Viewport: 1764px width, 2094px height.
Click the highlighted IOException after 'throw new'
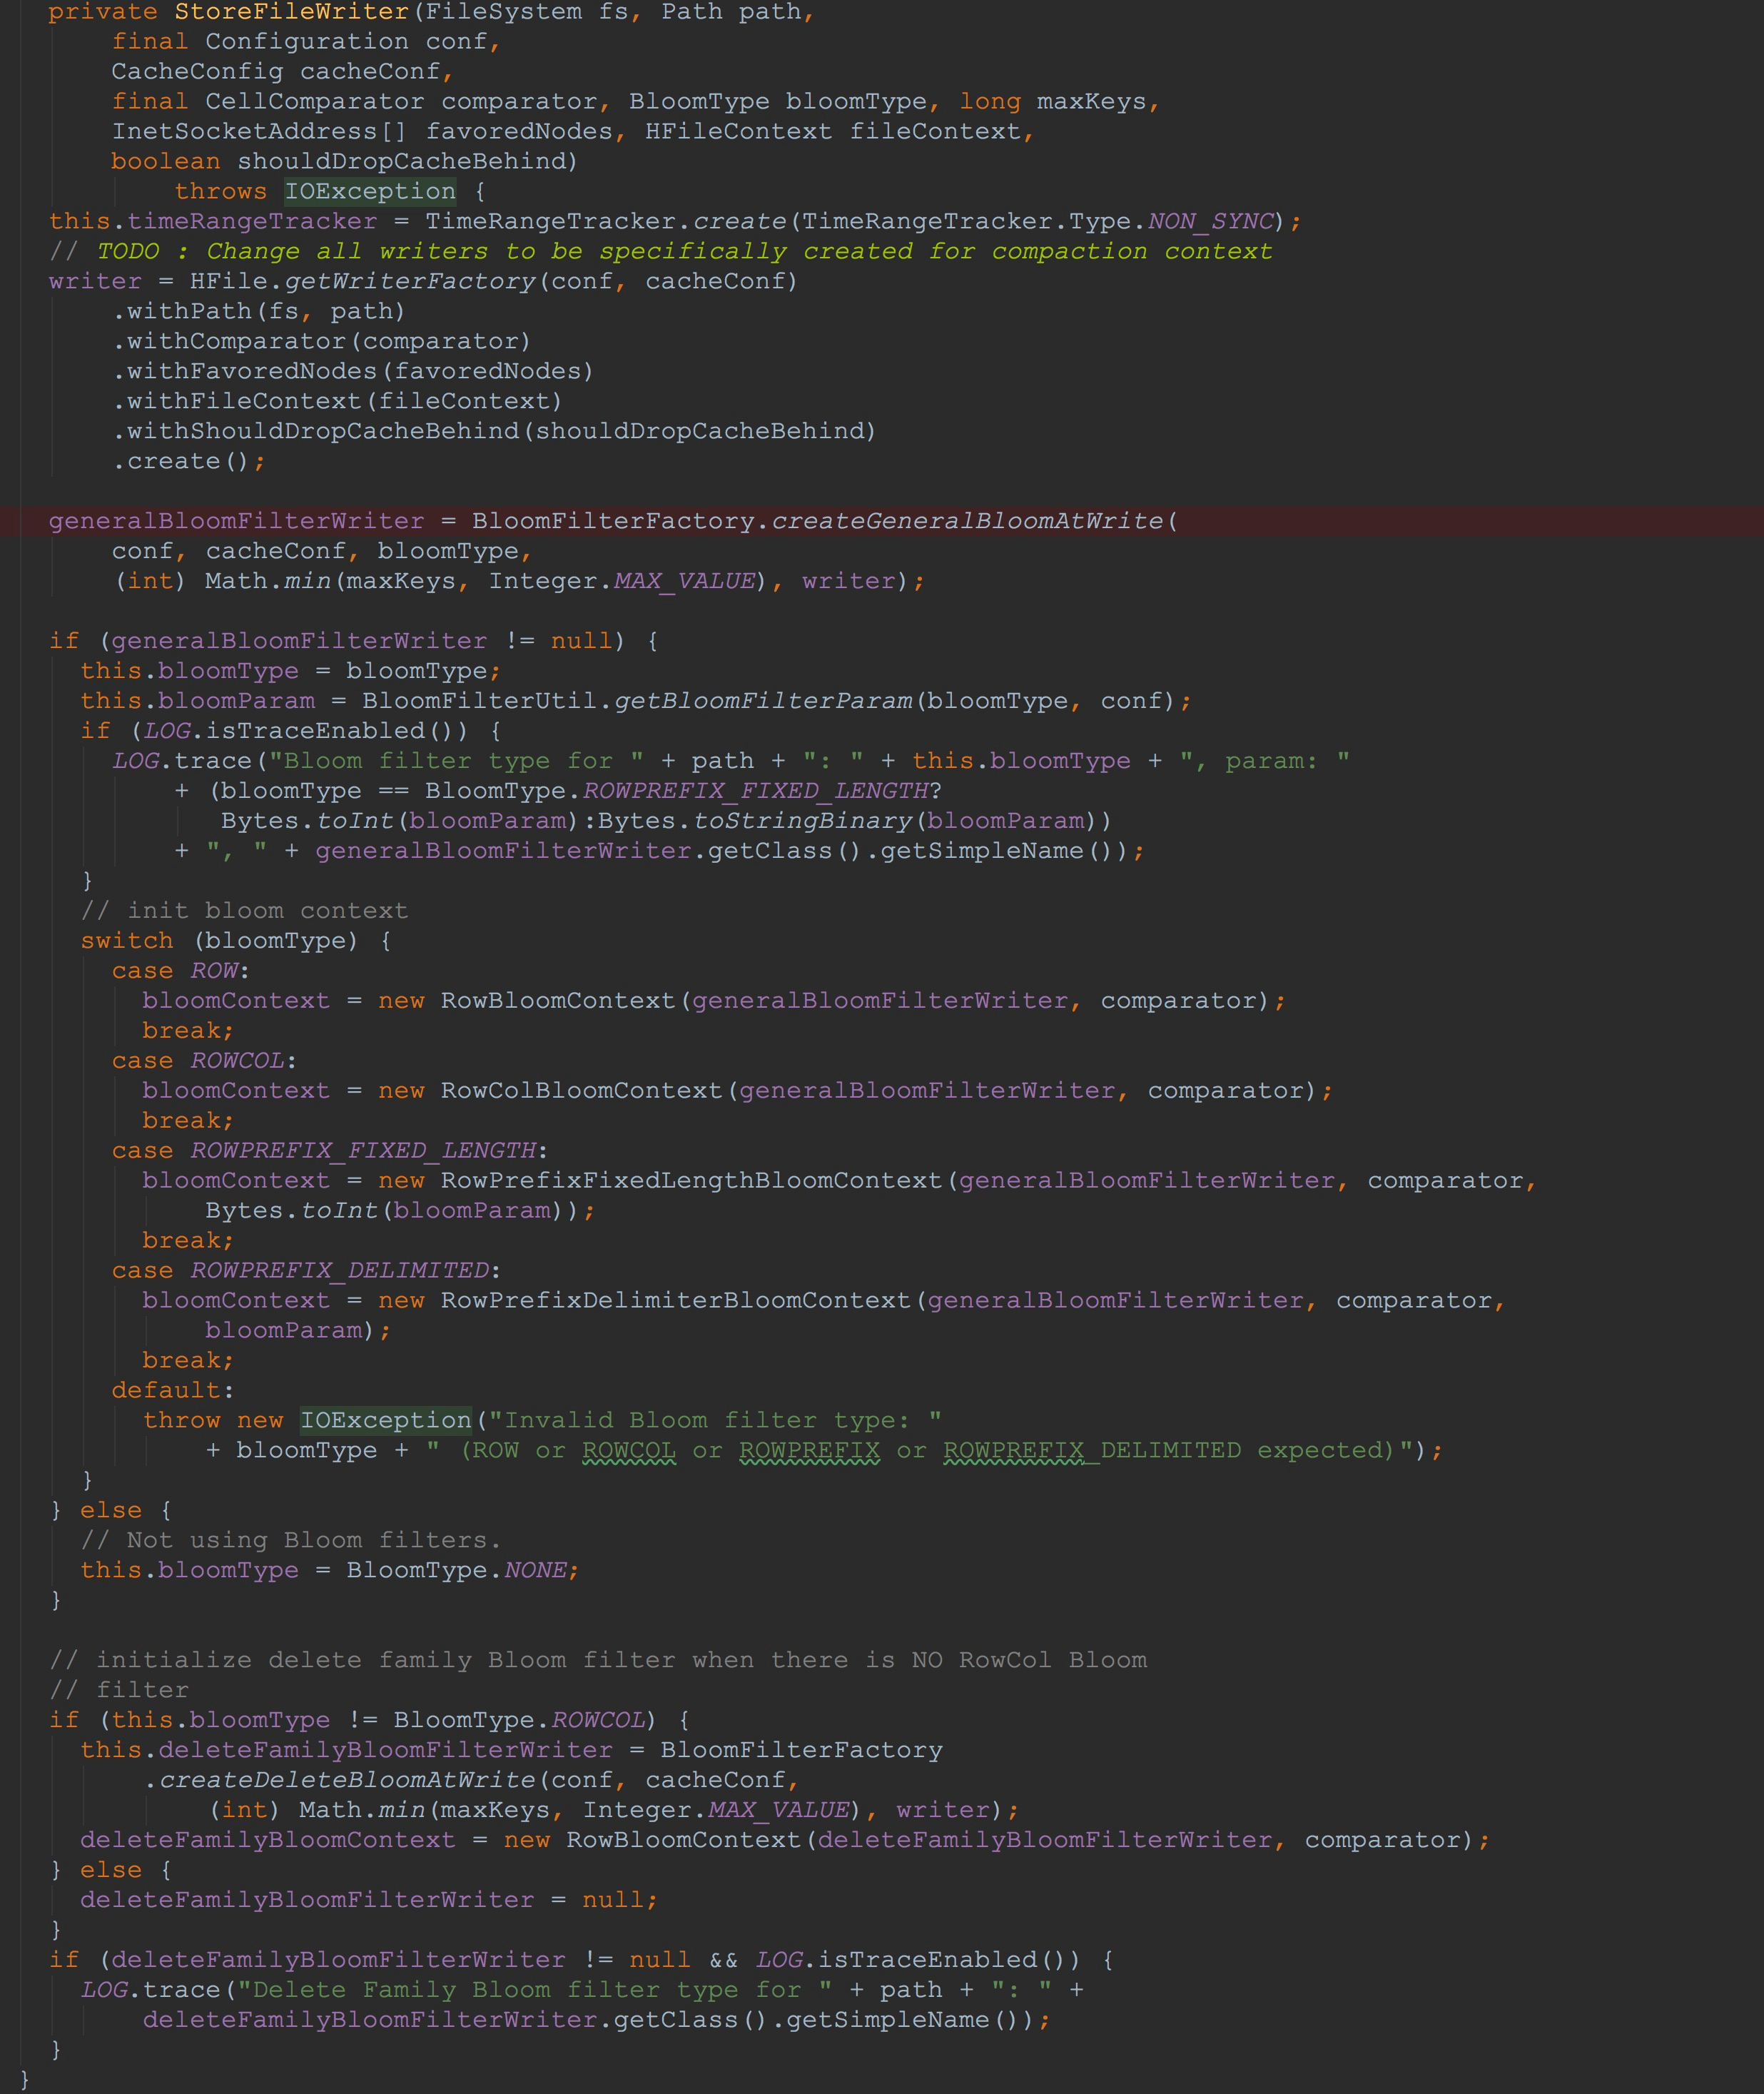pos(386,1421)
